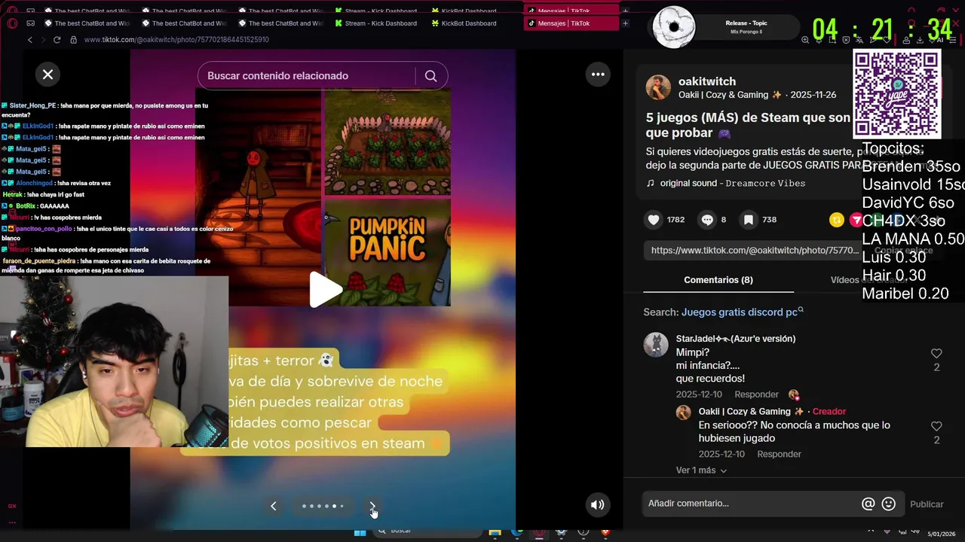Mute the sound with the speaker icon
965x542 pixels.
tap(597, 505)
